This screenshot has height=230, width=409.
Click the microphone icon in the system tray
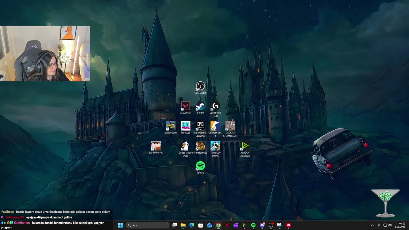[379, 225]
